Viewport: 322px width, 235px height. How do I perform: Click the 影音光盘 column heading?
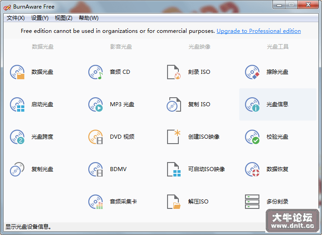pyautogui.click(x=121, y=47)
